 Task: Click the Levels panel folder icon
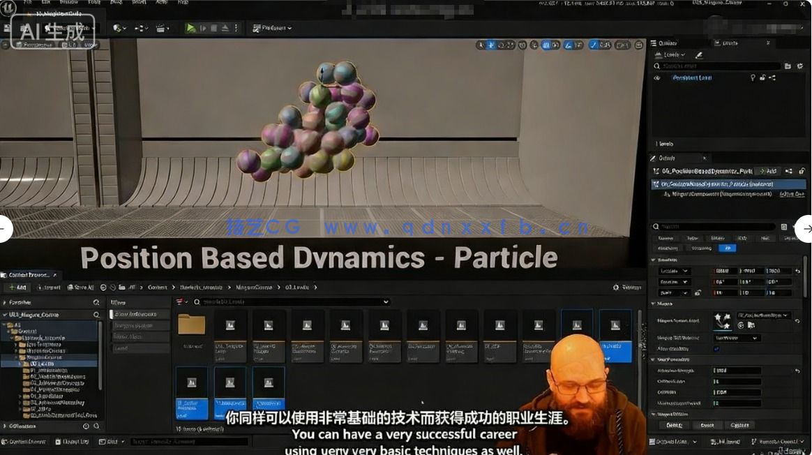788,66
